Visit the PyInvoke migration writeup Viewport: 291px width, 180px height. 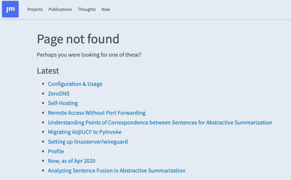[x=84, y=132]
